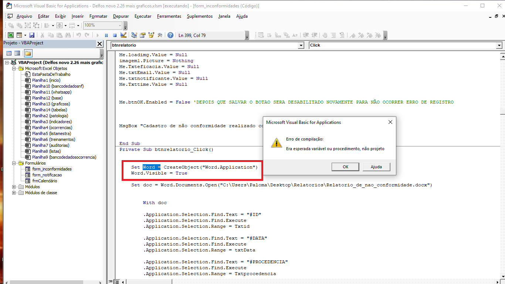Image resolution: width=505 pixels, height=284 pixels.
Task: Open the 100% zoom dropdown
Action: (120, 26)
